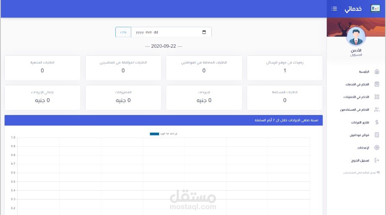Click the chart header about last 7 days

point(164,120)
